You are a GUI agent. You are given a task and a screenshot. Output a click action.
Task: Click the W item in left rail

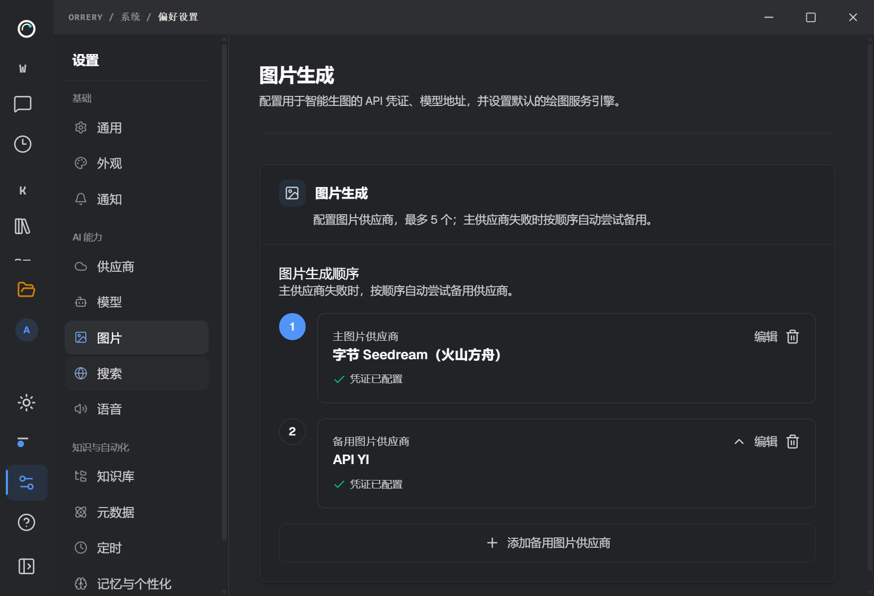pyautogui.click(x=23, y=68)
